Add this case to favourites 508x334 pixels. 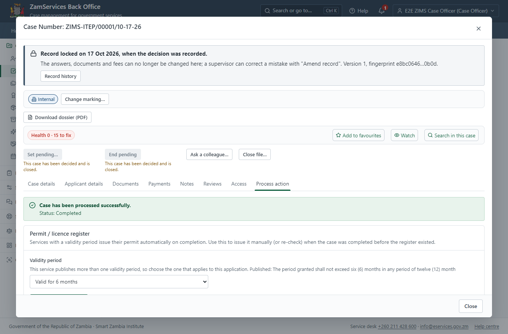tap(359, 135)
